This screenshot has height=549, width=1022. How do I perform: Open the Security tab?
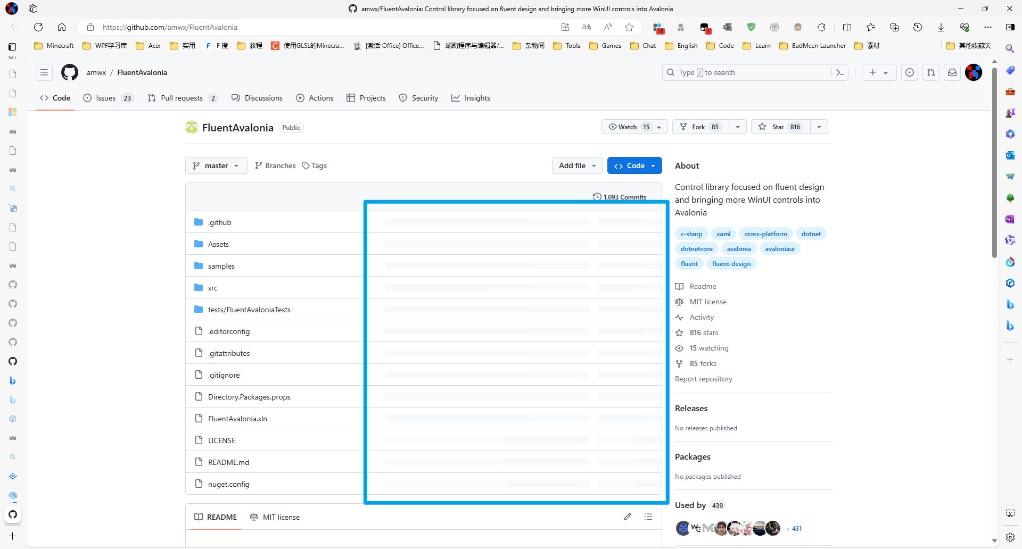click(x=419, y=98)
